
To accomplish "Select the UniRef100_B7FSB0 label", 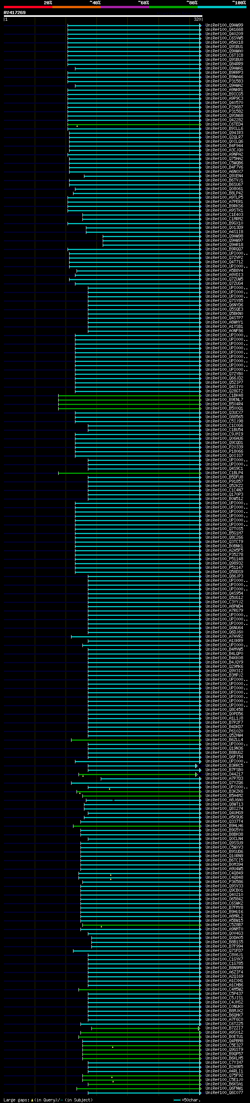I will pyautogui.click(x=224, y=770).
